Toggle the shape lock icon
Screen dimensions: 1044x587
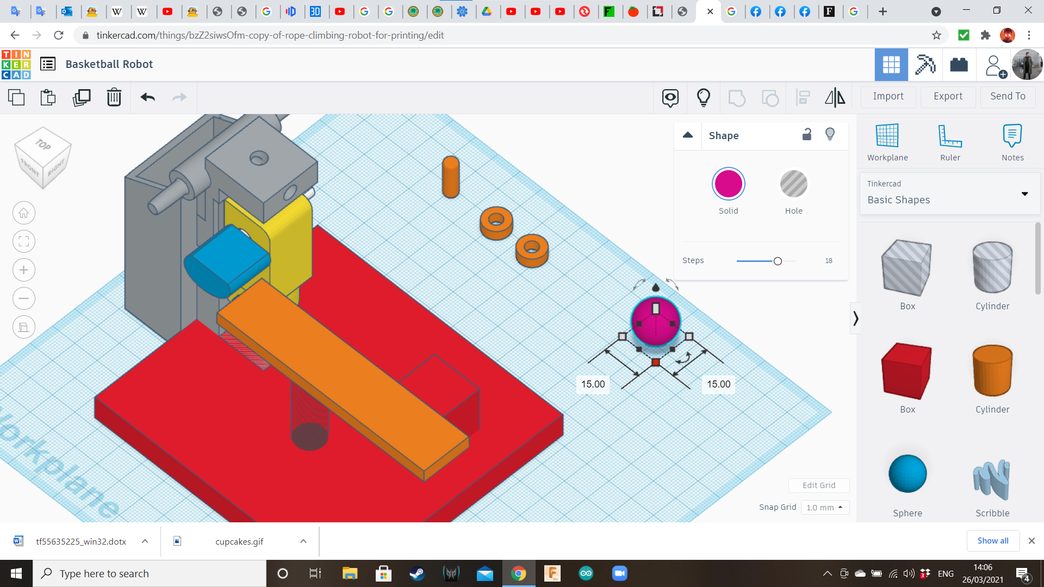(807, 135)
